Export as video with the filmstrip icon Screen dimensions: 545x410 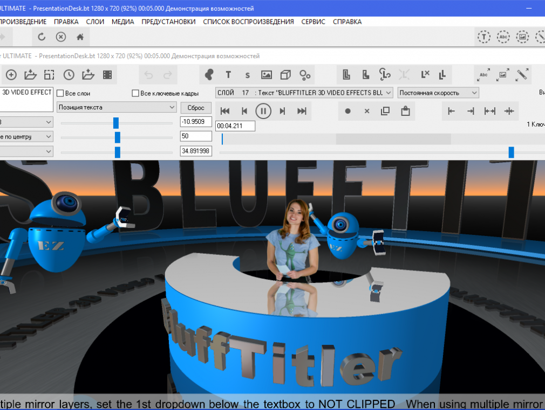[107, 75]
